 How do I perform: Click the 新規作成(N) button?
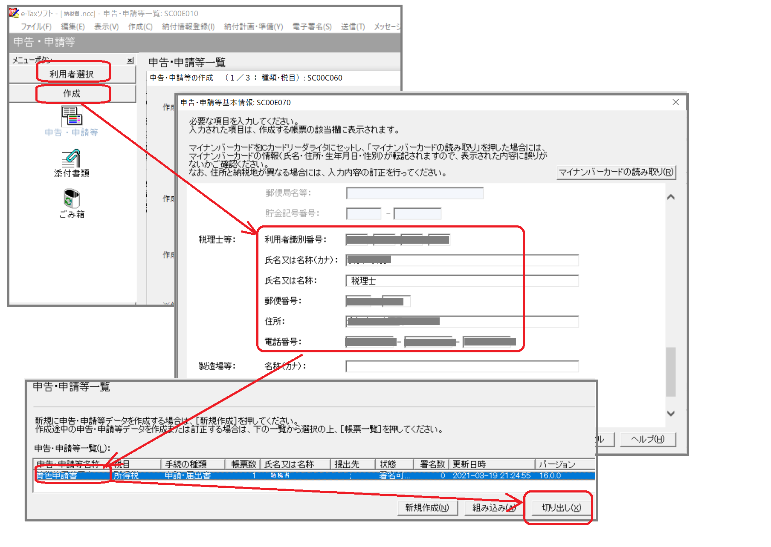click(x=427, y=507)
